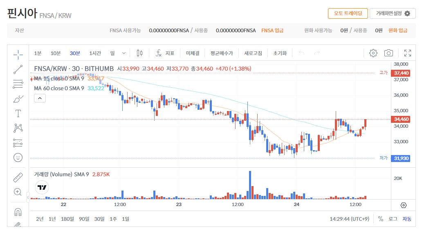
Task: Click the 14:29:44 (UTC+9) timezone selector
Action: pyautogui.click(x=349, y=219)
